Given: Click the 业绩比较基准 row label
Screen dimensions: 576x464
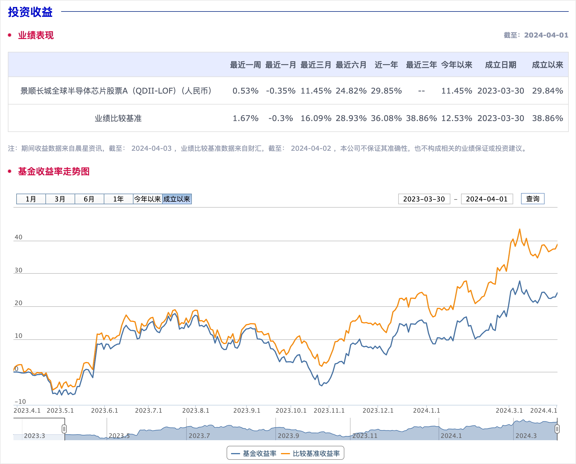Looking at the screenshot, I should [x=118, y=118].
